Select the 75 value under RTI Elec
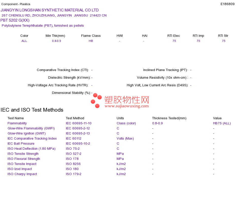 tap(174, 41)
